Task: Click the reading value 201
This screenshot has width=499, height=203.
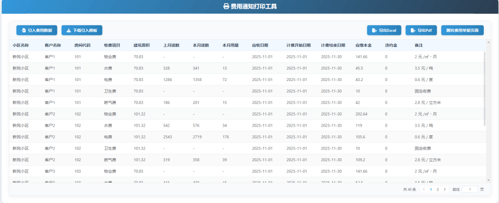Action: pyautogui.click(x=196, y=103)
